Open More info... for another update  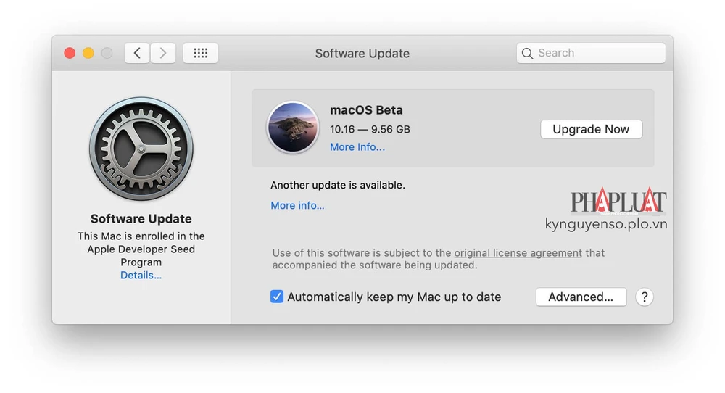[x=297, y=205]
